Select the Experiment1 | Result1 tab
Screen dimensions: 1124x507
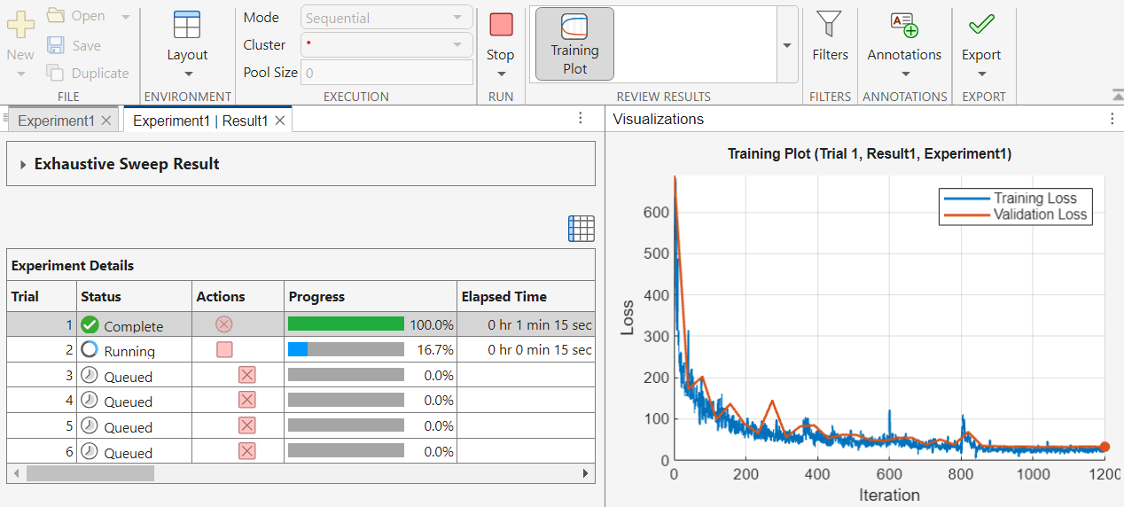[200, 121]
